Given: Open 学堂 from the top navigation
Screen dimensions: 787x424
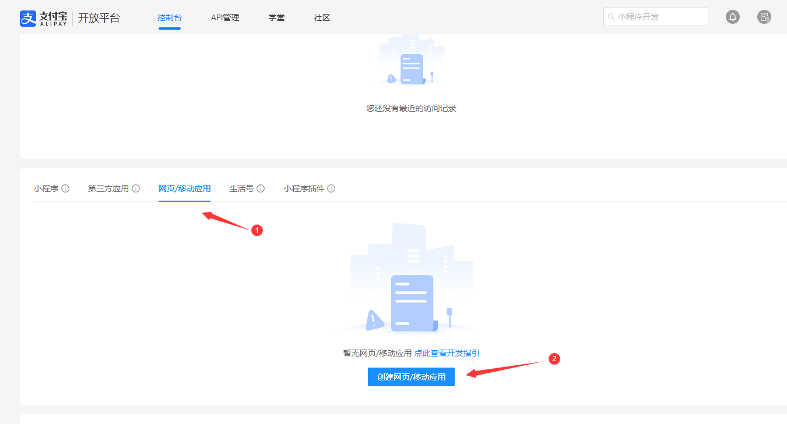Looking at the screenshot, I should click(276, 17).
